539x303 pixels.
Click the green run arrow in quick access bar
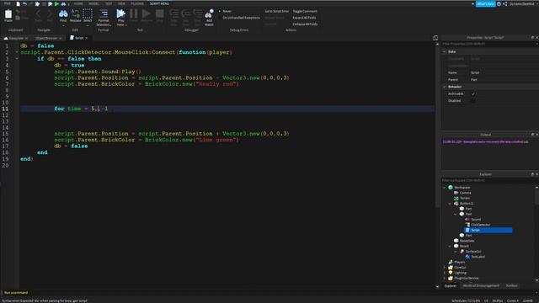56,3
